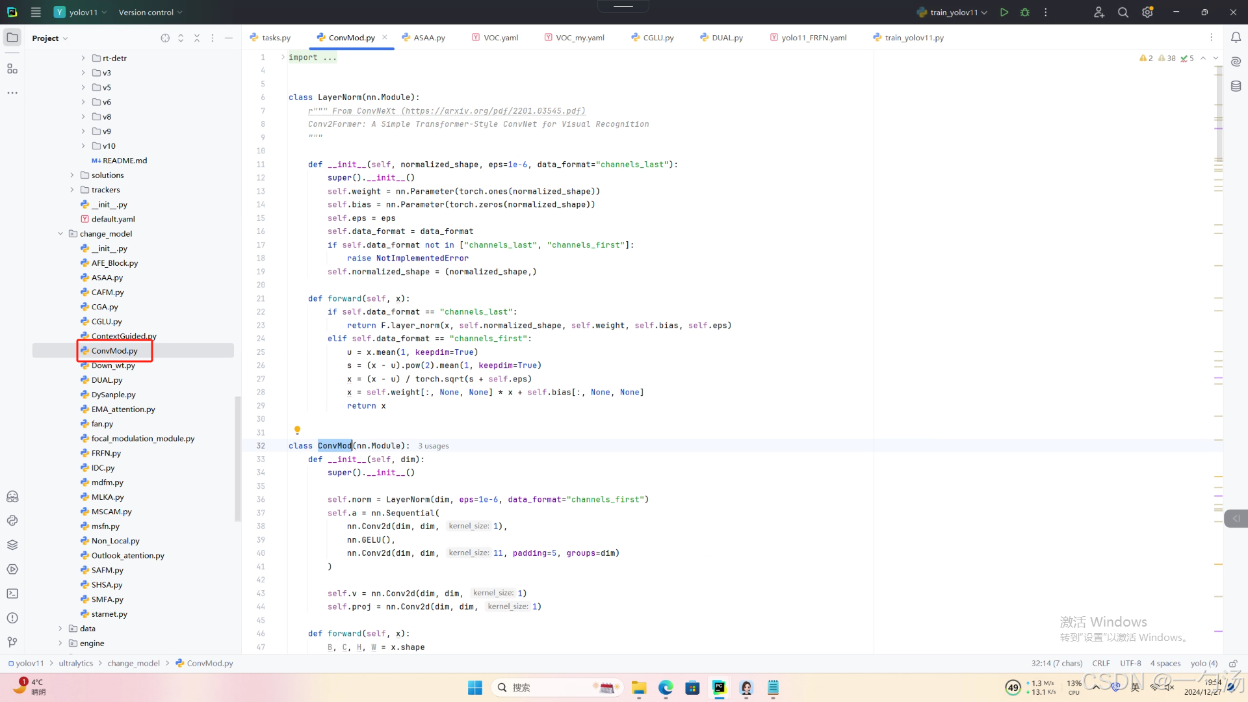Open the Python Packages tool window

tap(12, 545)
